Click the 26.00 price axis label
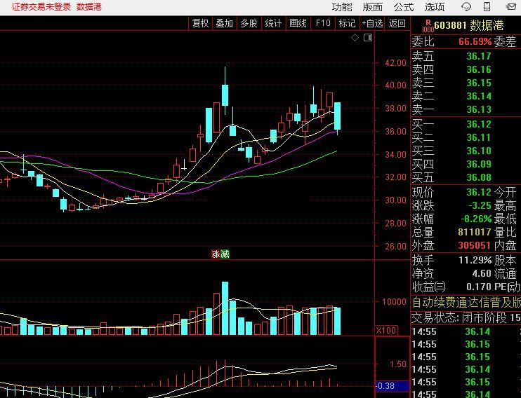Viewport: 521px width, 398px height. tap(396, 247)
